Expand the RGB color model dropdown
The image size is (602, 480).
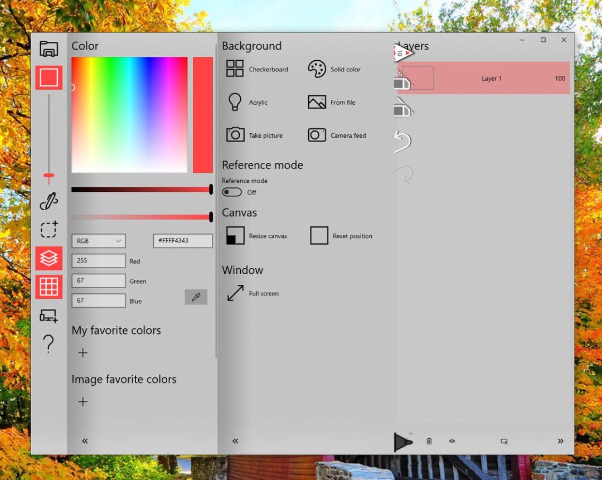[x=99, y=241]
